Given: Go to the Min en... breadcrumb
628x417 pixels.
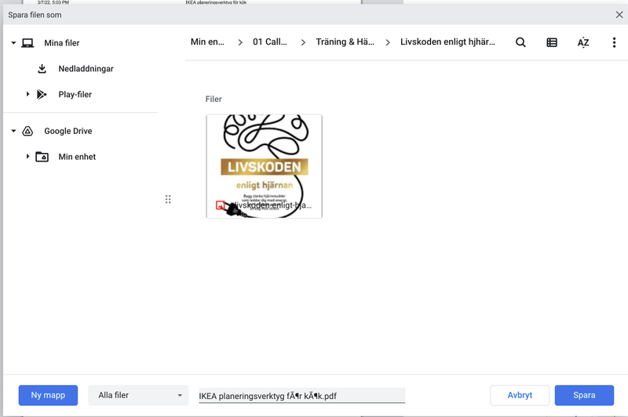Looking at the screenshot, I should pyautogui.click(x=207, y=42).
